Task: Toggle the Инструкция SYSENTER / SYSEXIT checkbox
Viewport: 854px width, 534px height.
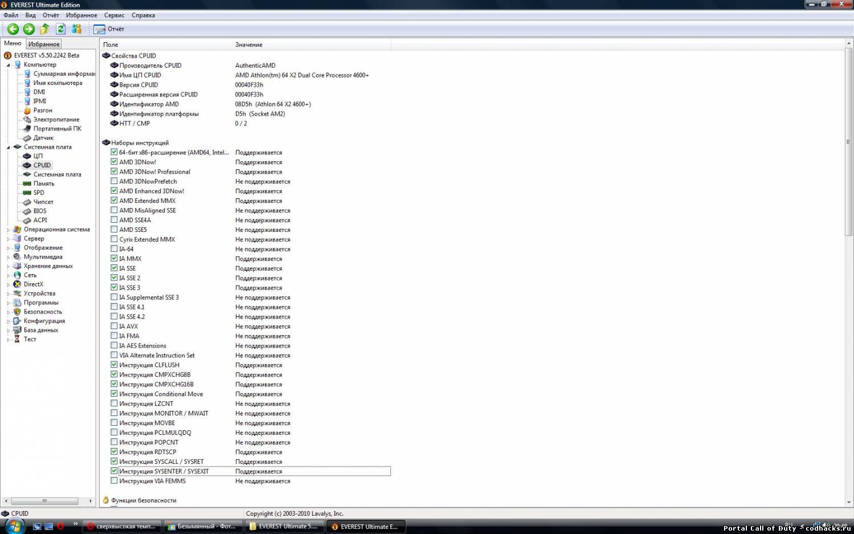Action: coord(114,471)
